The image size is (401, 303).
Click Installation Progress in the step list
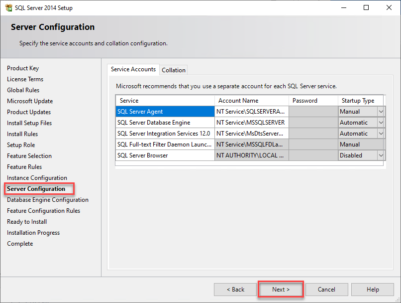pyautogui.click(x=33, y=233)
